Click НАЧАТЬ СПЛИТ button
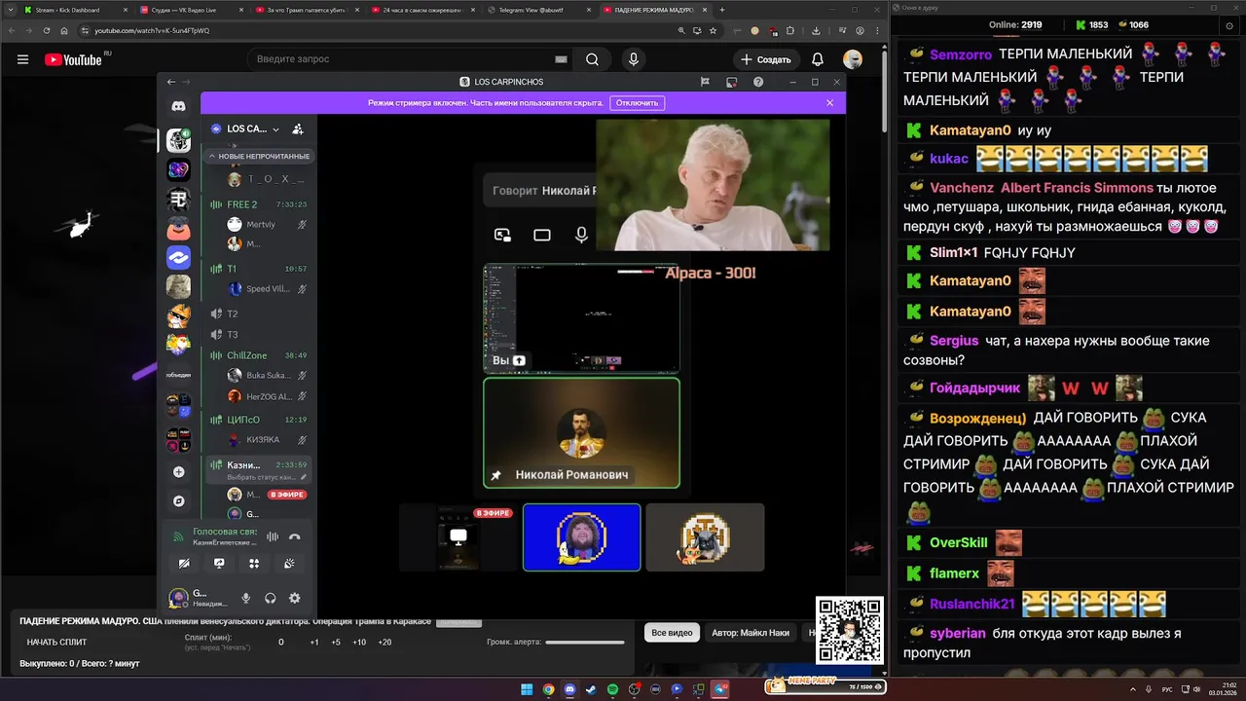1246x701 pixels. [56, 642]
